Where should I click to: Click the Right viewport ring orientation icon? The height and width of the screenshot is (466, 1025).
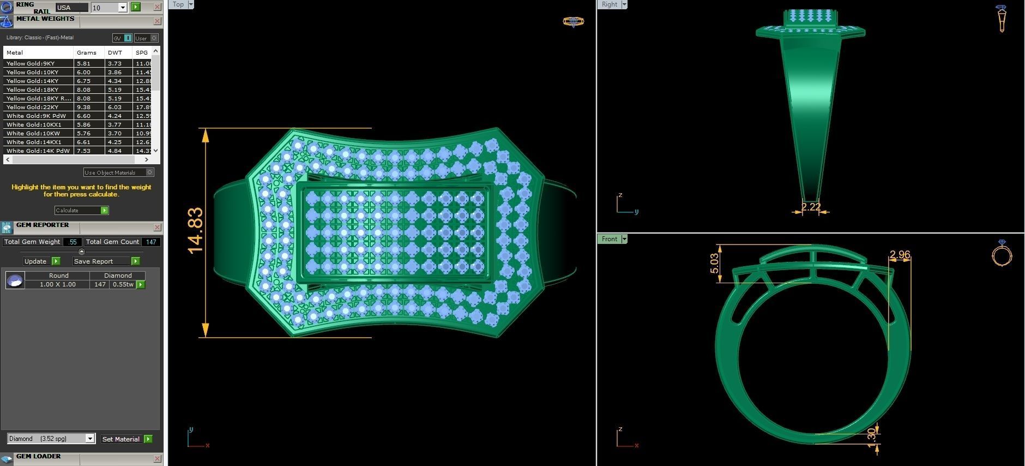point(1002,18)
